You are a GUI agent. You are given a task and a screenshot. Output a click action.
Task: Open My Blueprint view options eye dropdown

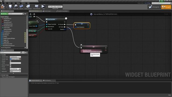point(26,14)
